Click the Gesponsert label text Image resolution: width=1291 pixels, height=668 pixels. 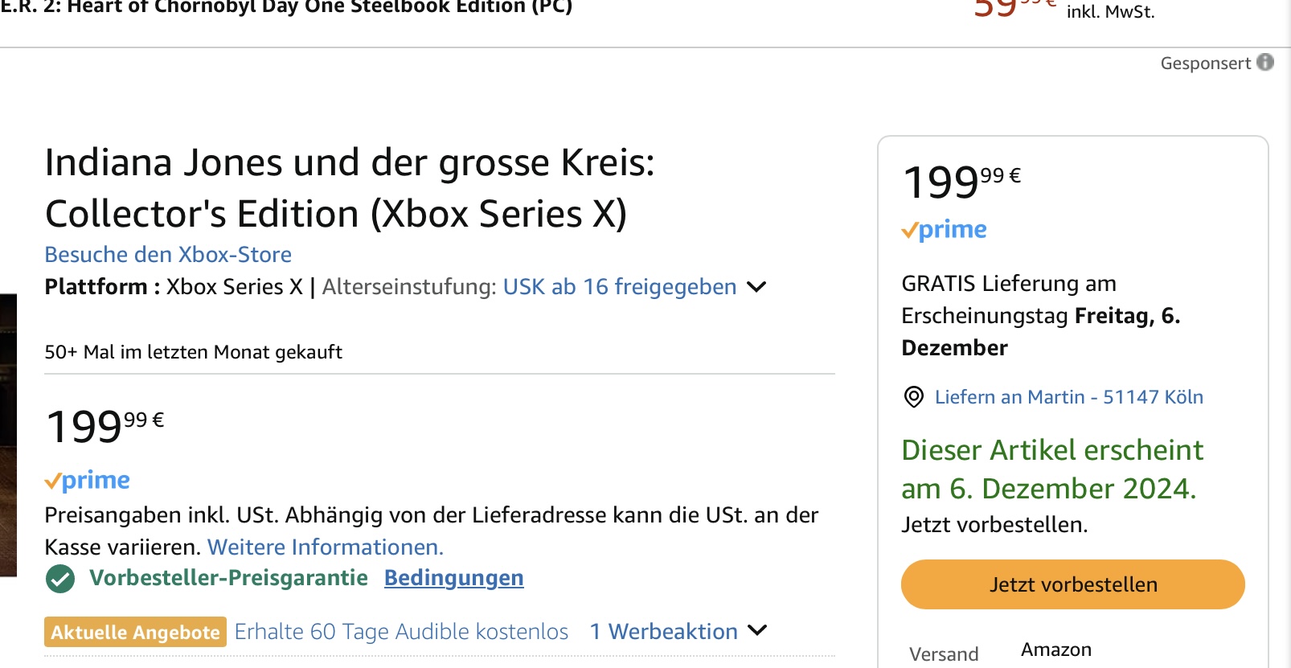(x=1205, y=64)
